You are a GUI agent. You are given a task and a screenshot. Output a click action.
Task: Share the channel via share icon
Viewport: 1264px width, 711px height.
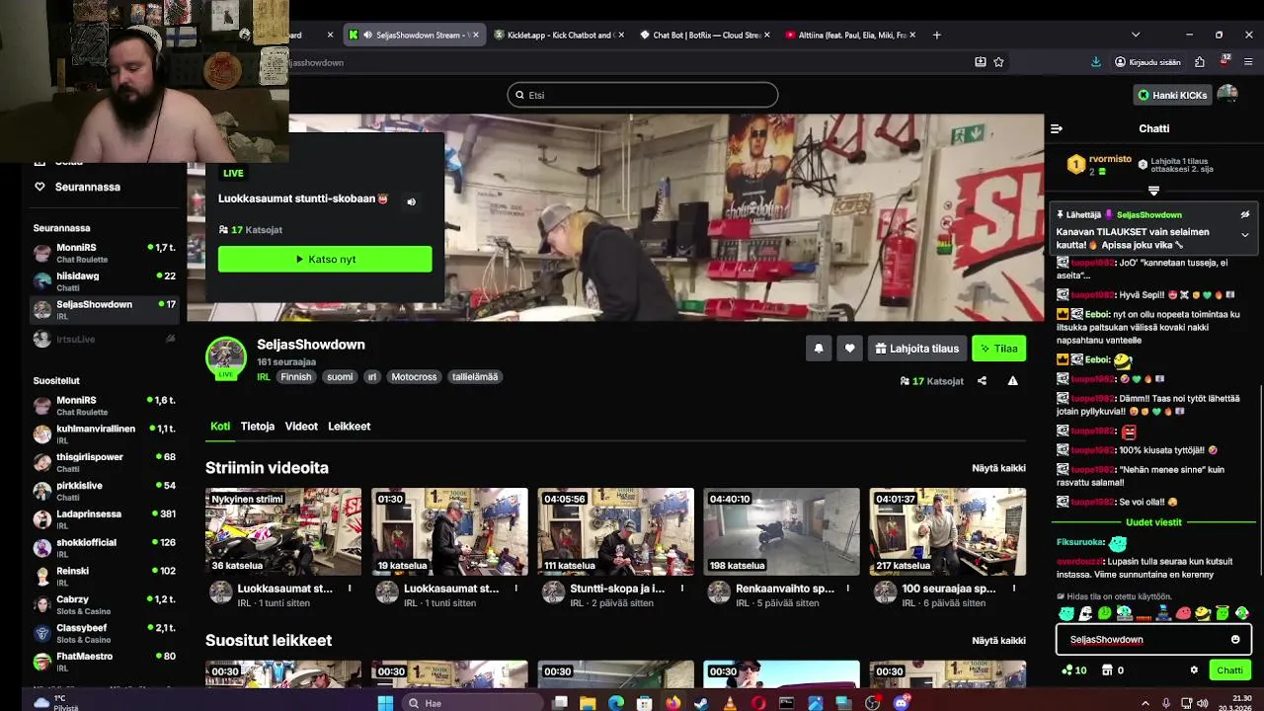pos(982,381)
